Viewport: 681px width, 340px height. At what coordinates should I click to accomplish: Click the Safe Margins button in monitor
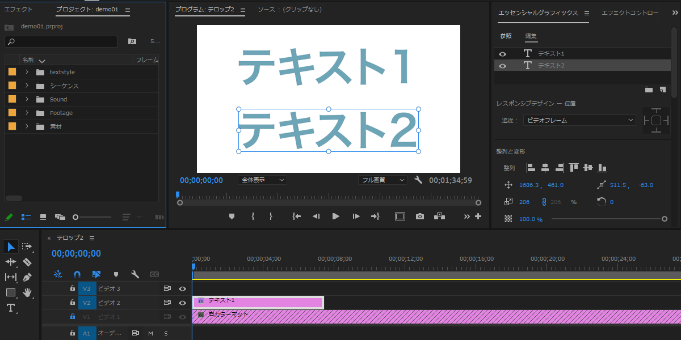point(400,216)
